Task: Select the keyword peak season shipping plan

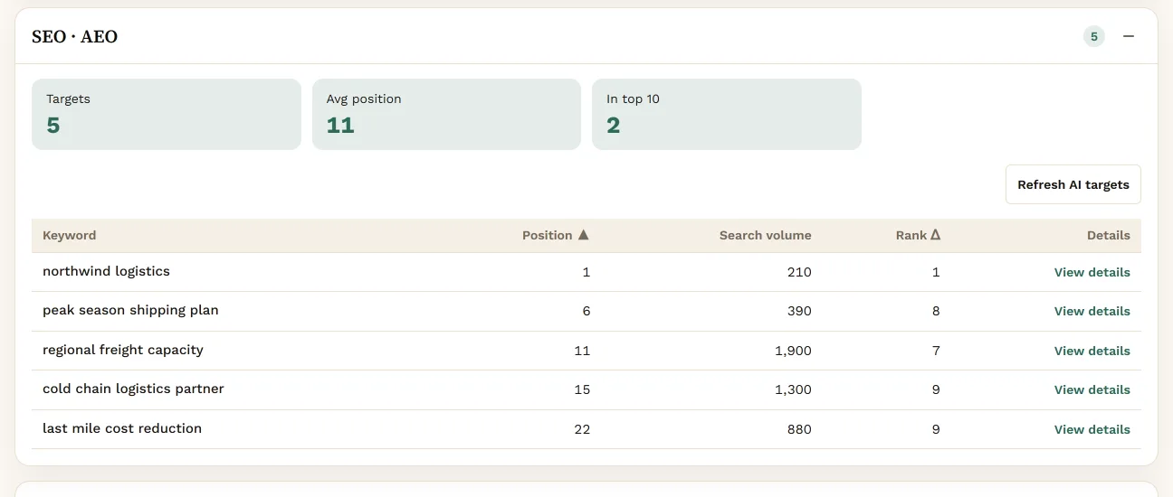Action: coord(130,310)
